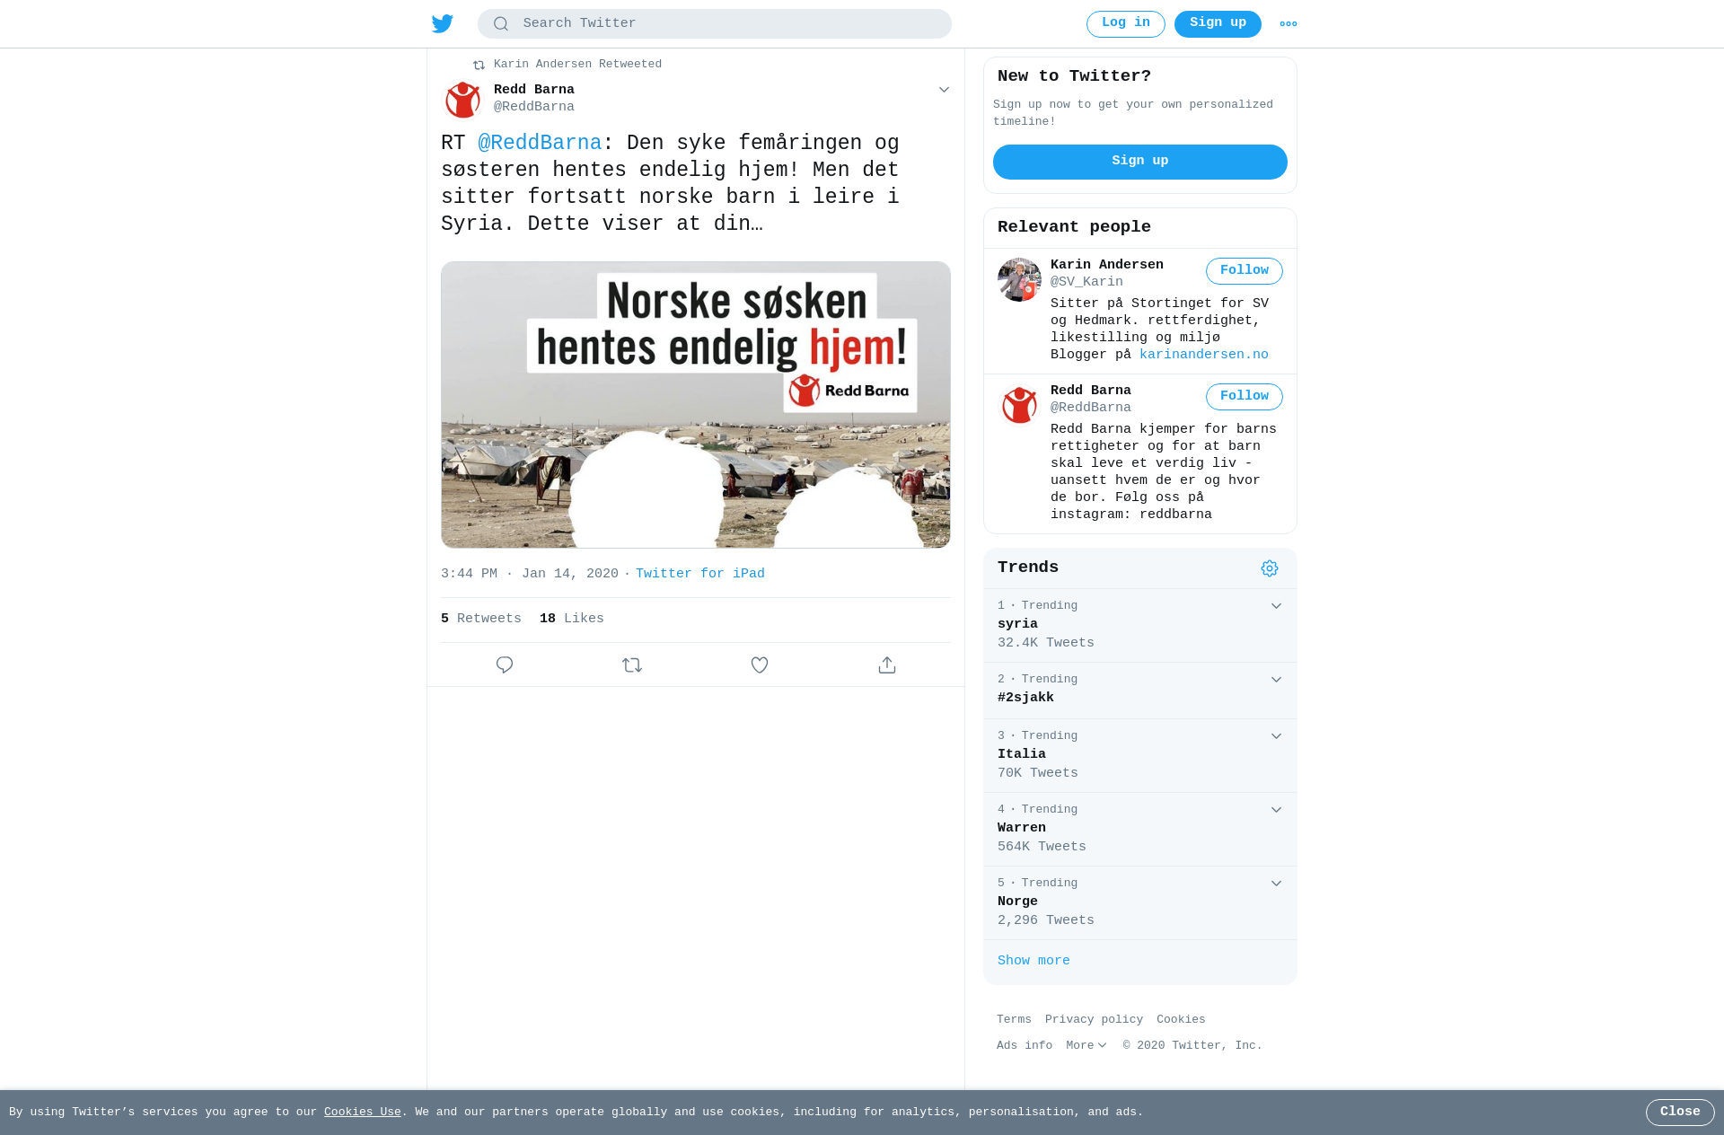Follow Karin Andersen
This screenshot has width=1724, height=1135.
point(1245,271)
